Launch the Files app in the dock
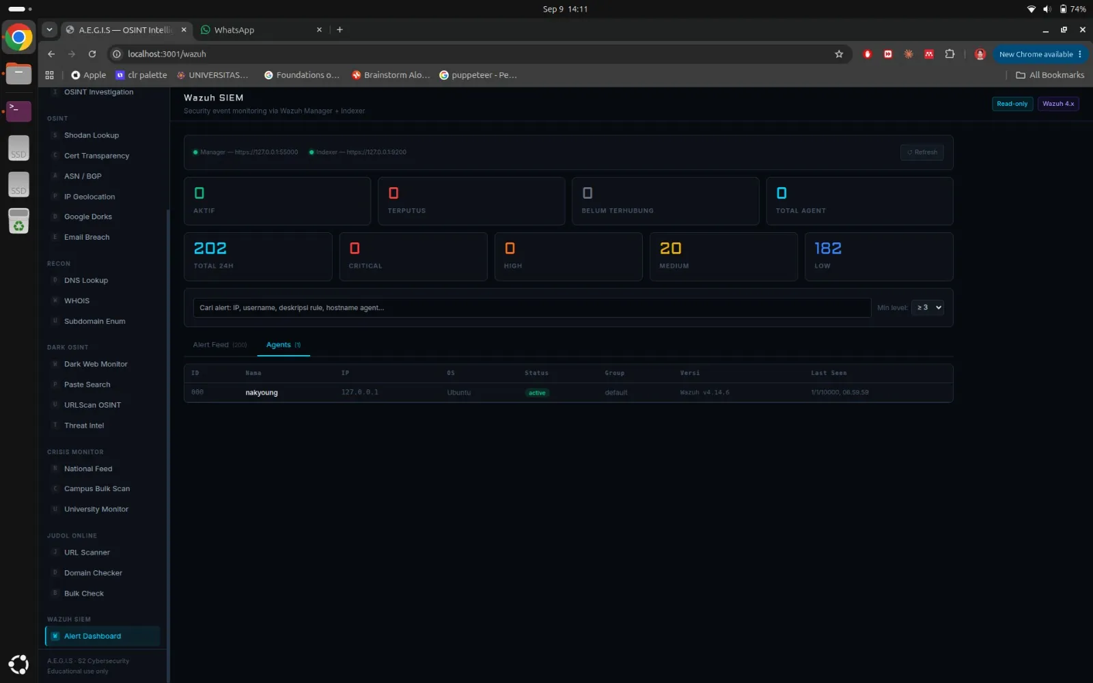This screenshot has height=683, width=1093. point(18,73)
